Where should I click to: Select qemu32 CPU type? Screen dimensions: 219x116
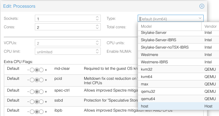click(x=179, y=92)
